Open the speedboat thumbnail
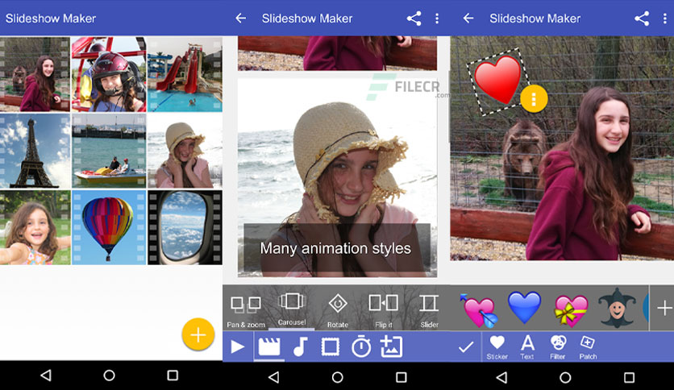Image resolution: width=674 pixels, height=390 pixels. coord(109,151)
